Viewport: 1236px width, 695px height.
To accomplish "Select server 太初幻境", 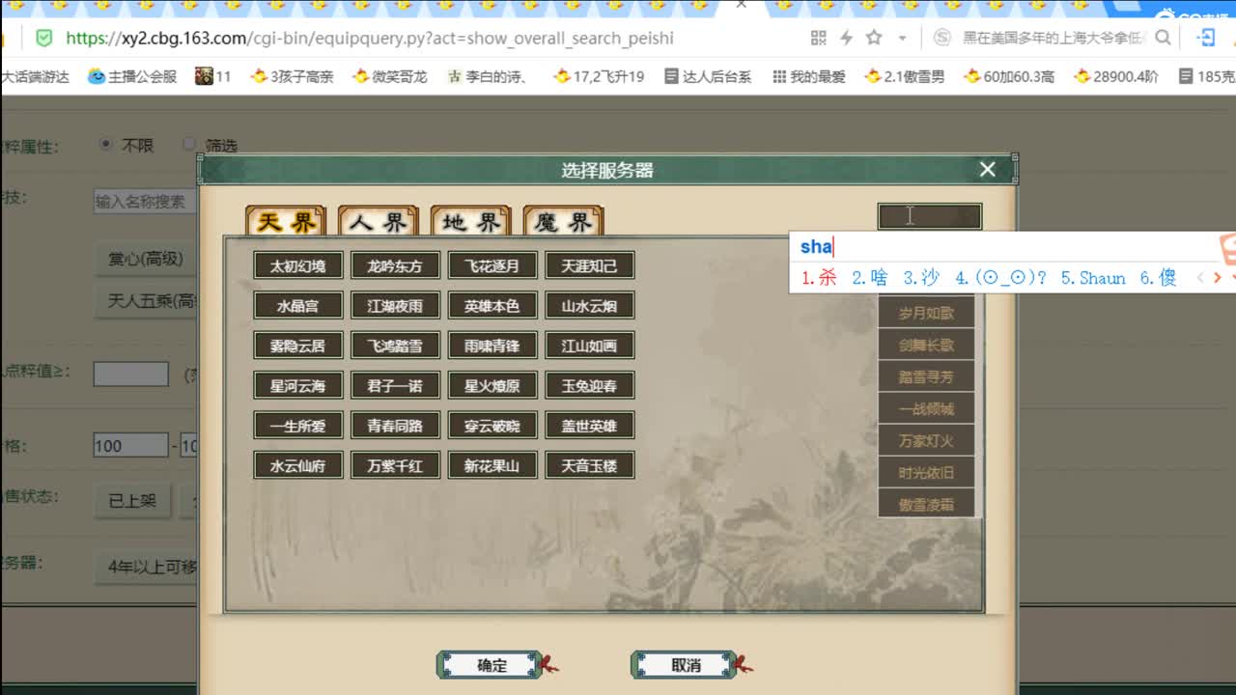I will tap(298, 265).
